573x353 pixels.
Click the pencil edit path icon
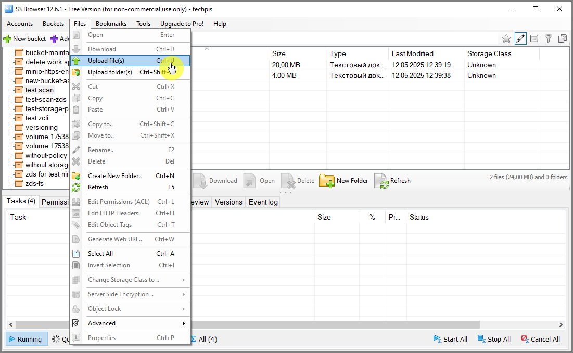(520, 38)
